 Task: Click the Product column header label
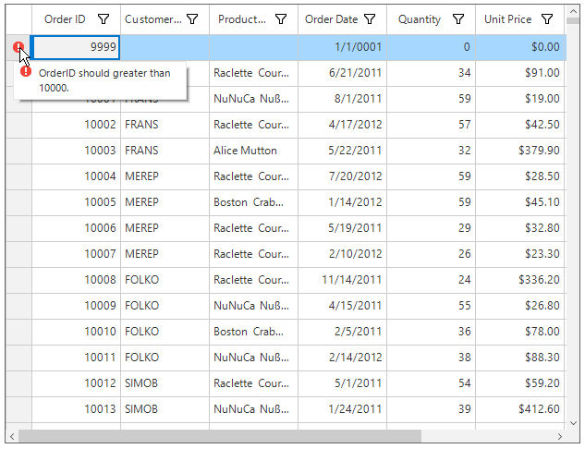242,19
